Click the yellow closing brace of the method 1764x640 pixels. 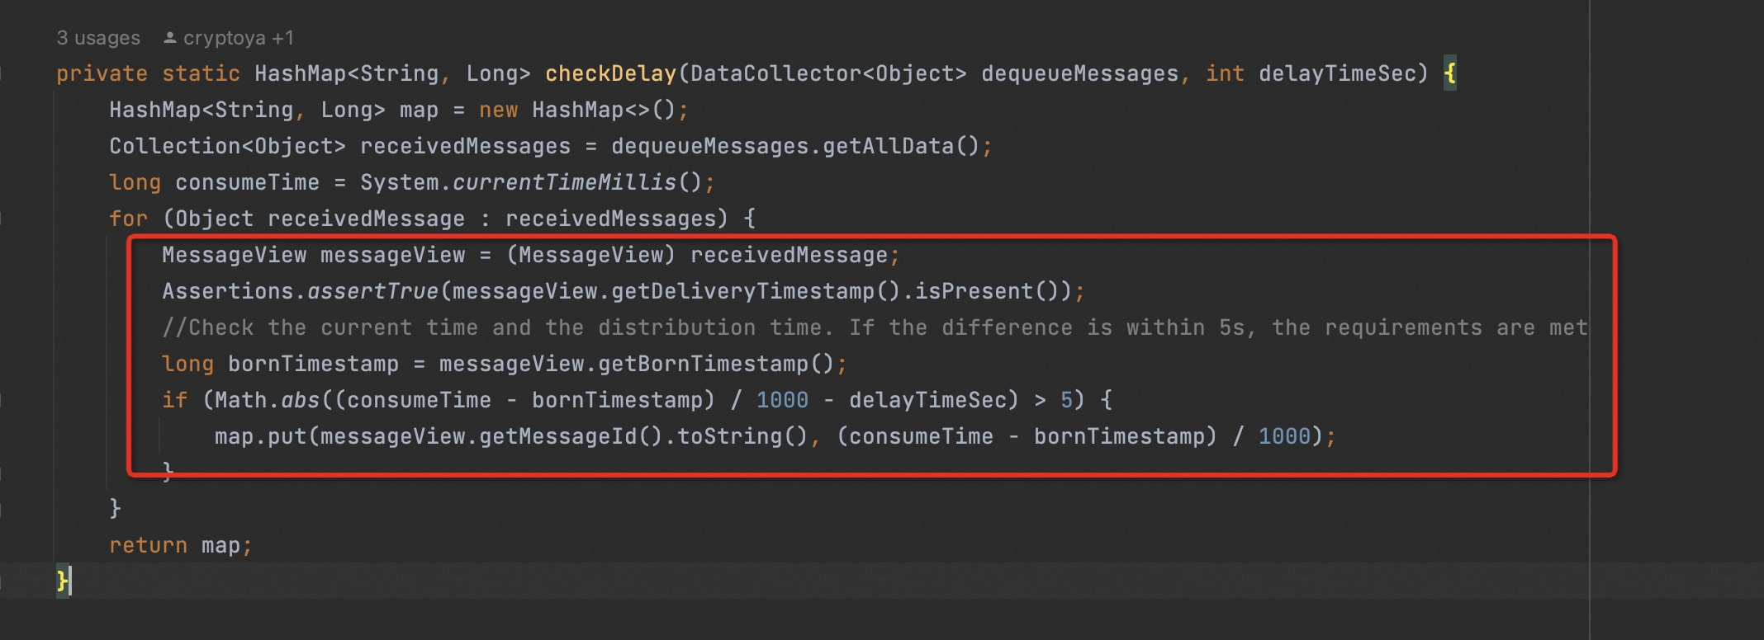pos(62,581)
